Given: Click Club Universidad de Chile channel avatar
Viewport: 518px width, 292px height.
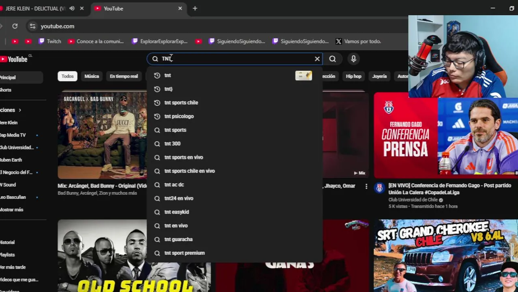Looking at the screenshot, I should pos(379,188).
